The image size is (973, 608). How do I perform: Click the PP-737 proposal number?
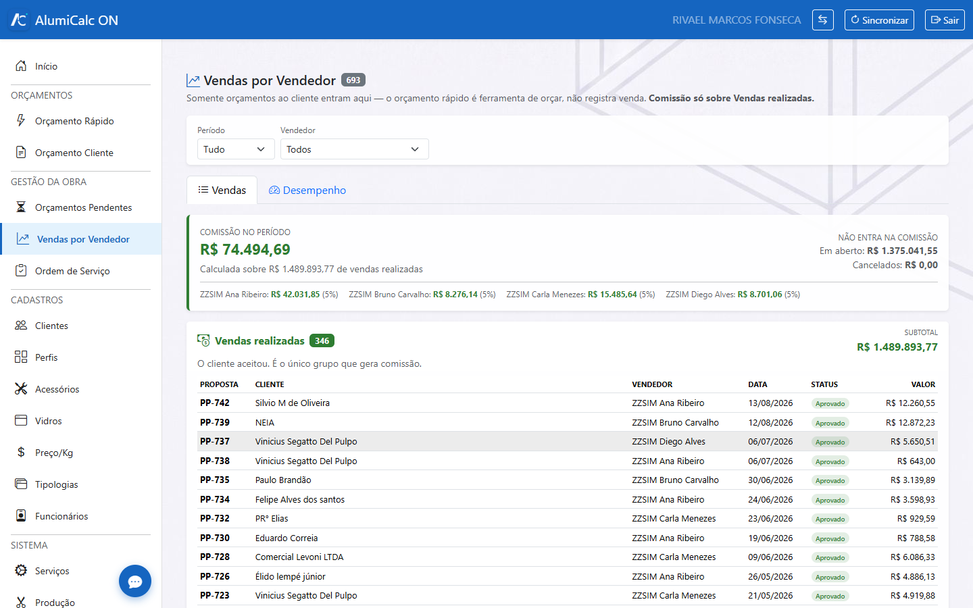tap(215, 442)
